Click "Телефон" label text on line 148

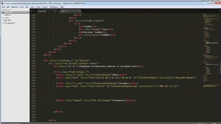(124, 83)
